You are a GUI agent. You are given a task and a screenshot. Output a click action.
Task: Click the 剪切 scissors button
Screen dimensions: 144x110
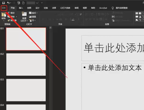pos(11,13)
